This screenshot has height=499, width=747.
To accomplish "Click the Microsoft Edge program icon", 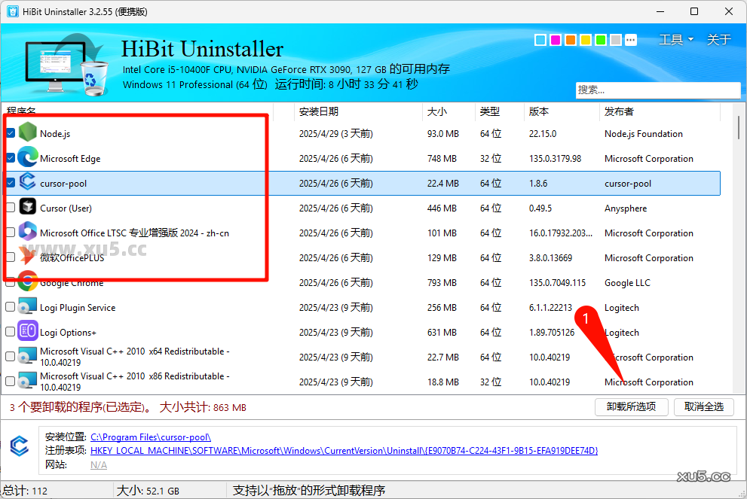I will click(x=27, y=158).
